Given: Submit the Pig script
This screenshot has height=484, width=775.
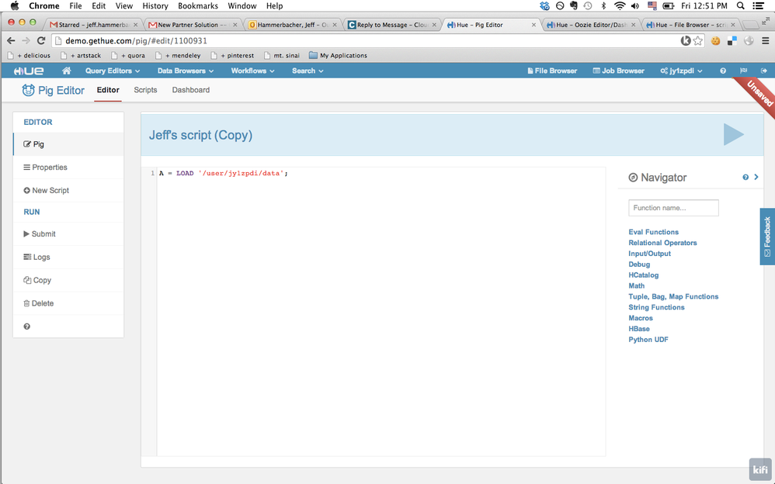Looking at the screenshot, I should (68, 234).
